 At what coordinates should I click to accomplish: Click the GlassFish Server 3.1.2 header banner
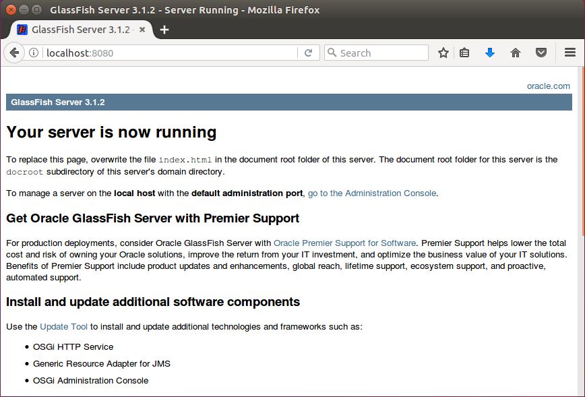pyautogui.click(x=288, y=102)
